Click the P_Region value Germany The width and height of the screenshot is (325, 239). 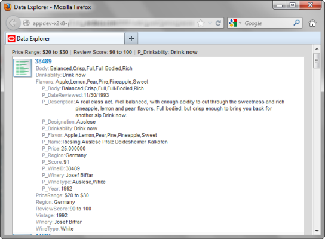click(76, 155)
